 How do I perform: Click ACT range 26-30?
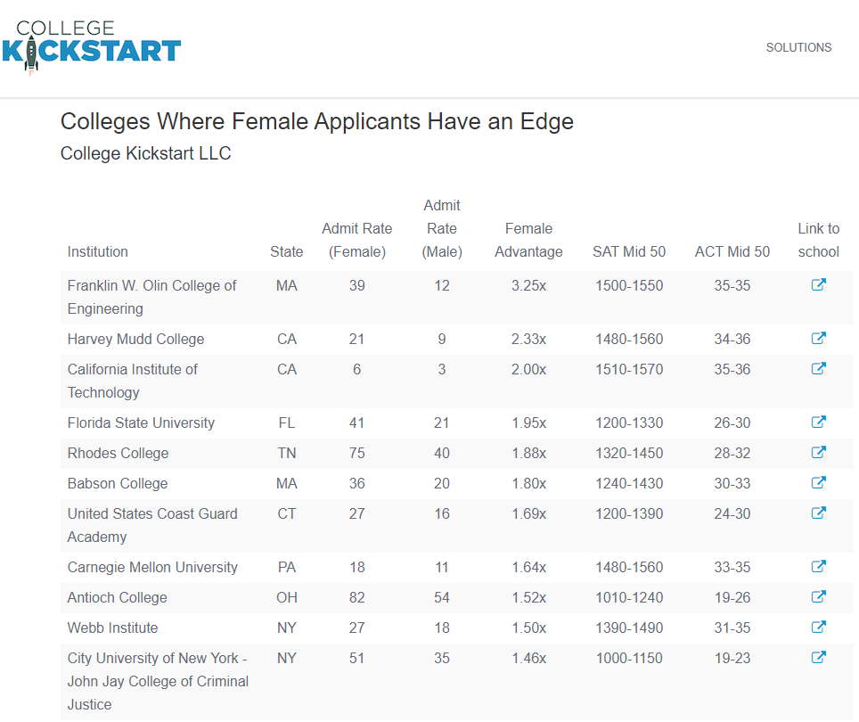[732, 423]
